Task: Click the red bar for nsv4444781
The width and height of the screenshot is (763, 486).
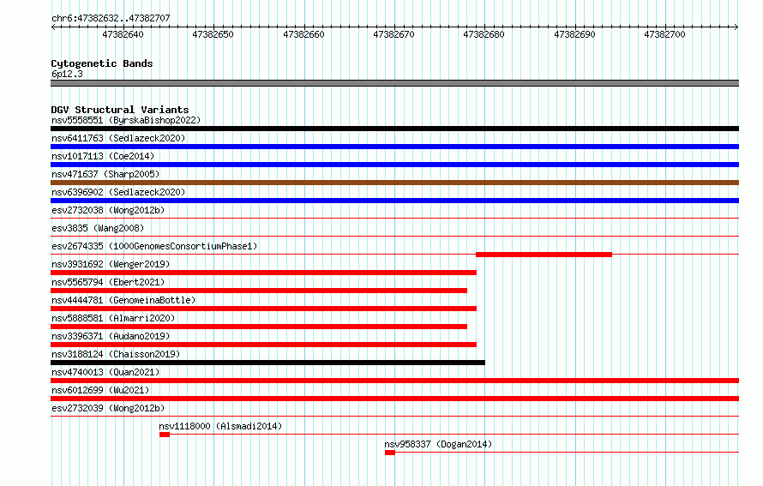Action: [263, 309]
